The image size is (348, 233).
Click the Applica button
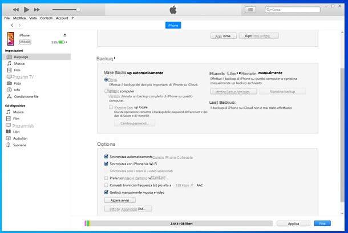coord(293,224)
